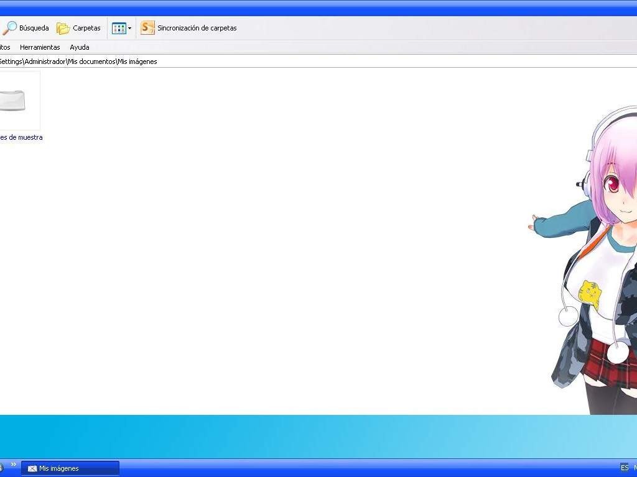The image size is (637, 477).
Task: Click the envelope icon in the taskbar button
Action: [x=32, y=468]
